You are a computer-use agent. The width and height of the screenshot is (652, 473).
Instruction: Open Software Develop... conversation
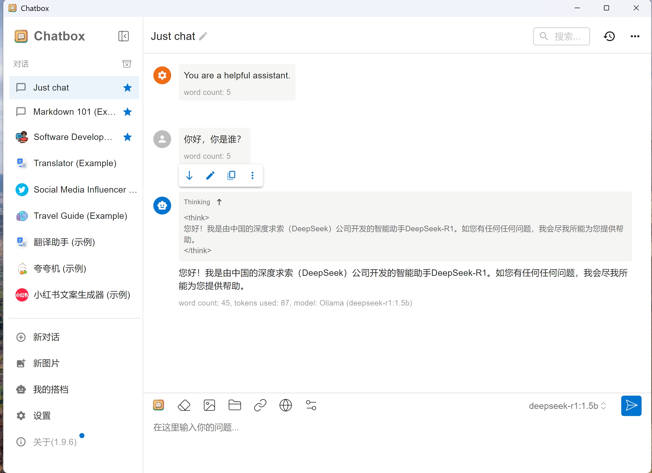74,137
